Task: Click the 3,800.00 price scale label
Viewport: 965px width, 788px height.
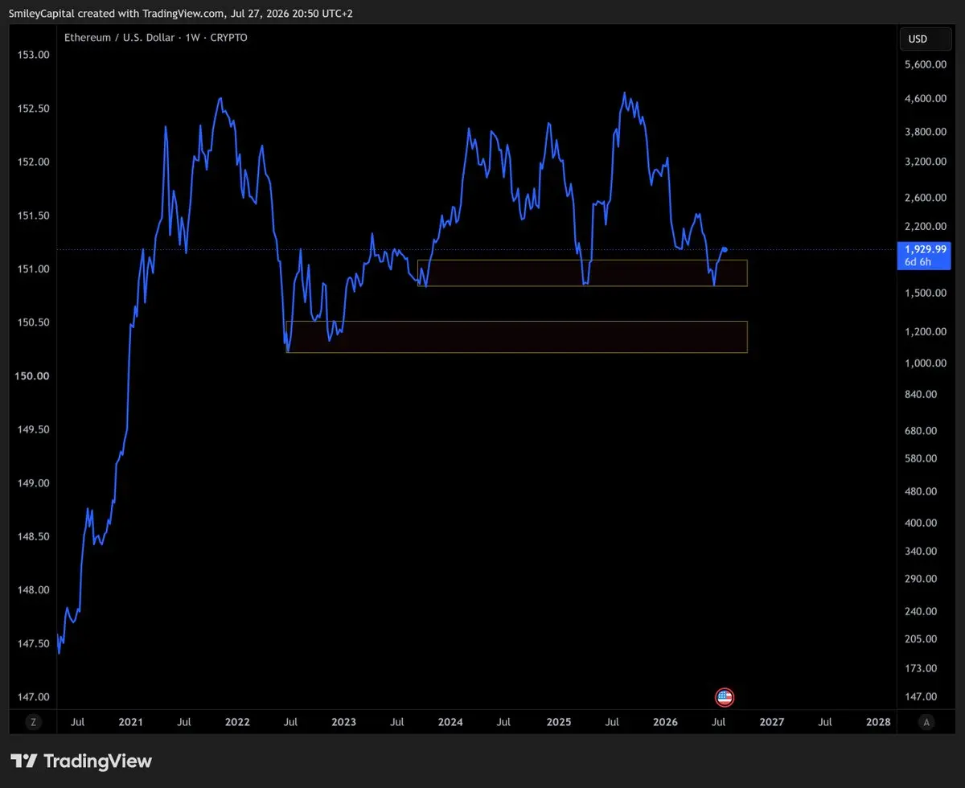Action: (x=925, y=132)
